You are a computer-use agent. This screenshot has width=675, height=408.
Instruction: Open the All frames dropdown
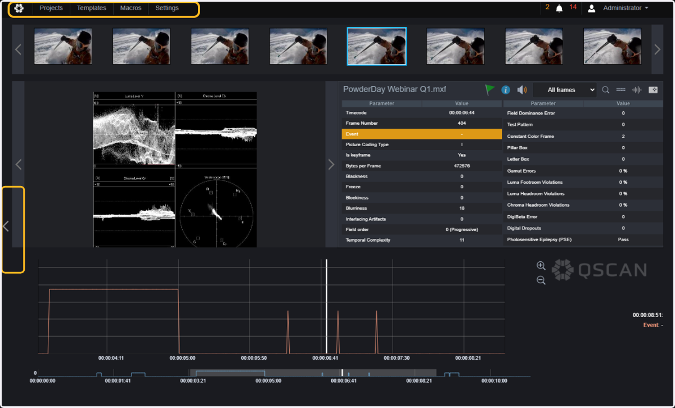click(x=564, y=90)
